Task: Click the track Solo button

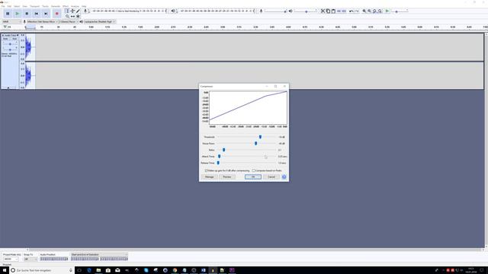Action: [x=14, y=39]
